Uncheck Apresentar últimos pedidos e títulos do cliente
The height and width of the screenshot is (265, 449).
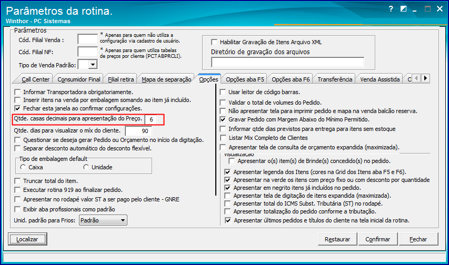[227, 220]
